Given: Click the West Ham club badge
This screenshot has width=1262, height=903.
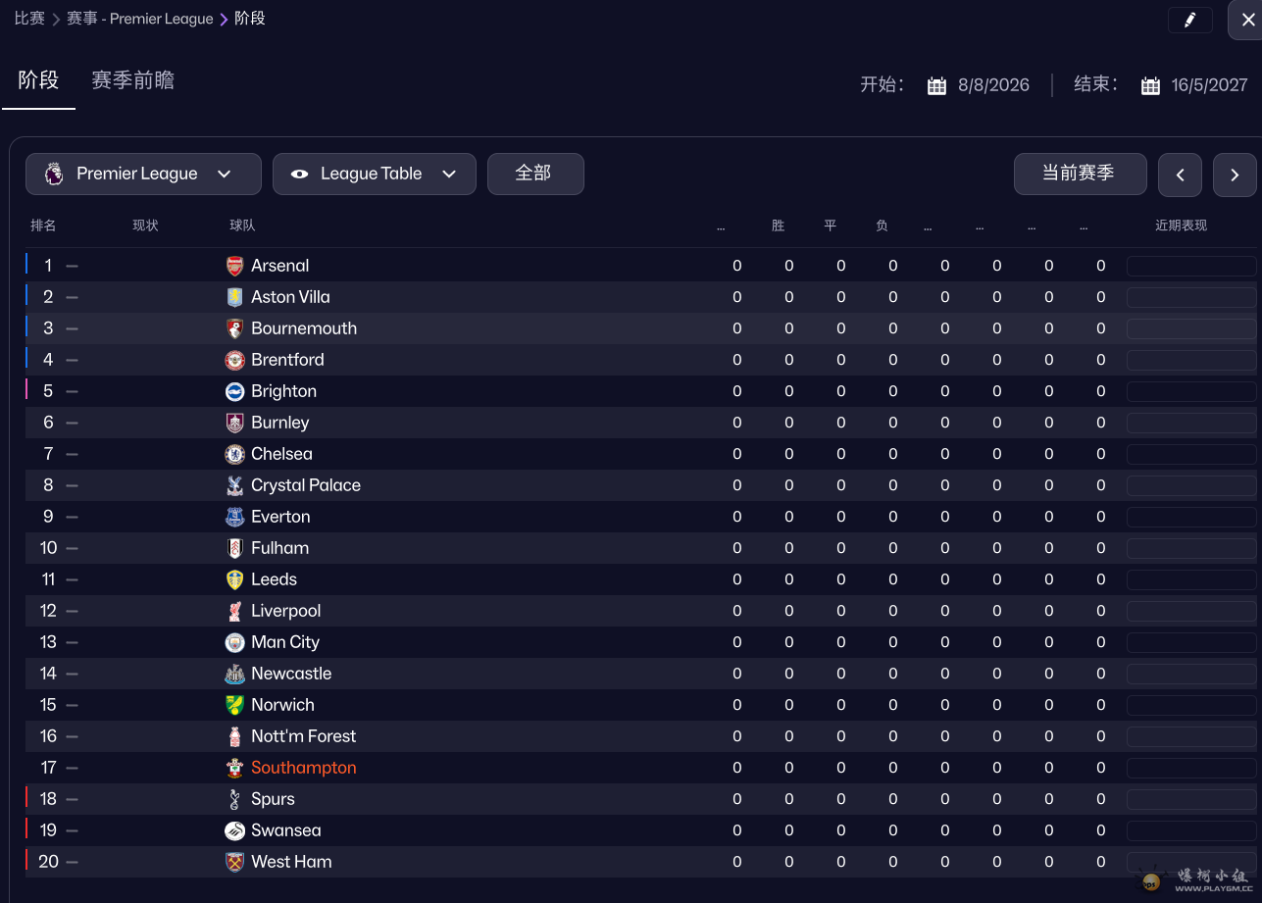Looking at the screenshot, I should tap(234, 862).
